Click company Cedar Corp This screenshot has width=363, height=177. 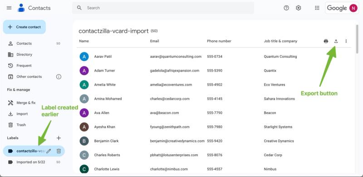(x=273, y=155)
